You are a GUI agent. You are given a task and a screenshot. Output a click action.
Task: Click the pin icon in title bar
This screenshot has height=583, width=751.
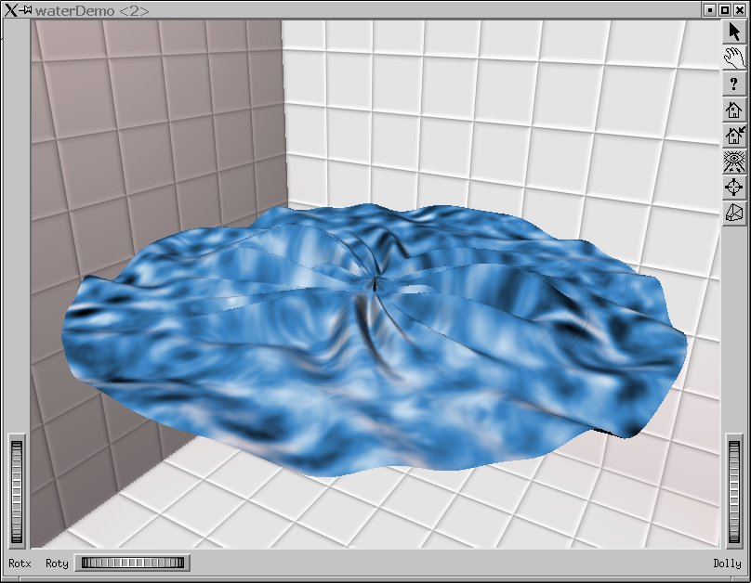pos(26,10)
